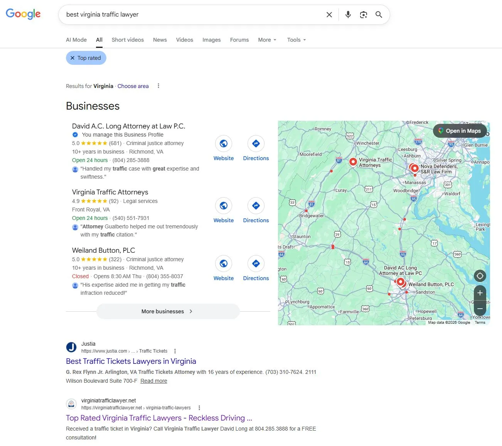
Task: Zoom out on the map
Action: (480, 308)
